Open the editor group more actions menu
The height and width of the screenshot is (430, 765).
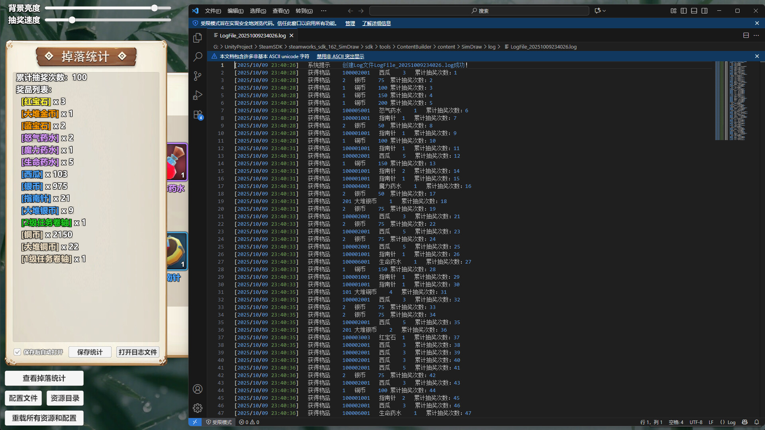pyautogui.click(x=757, y=35)
